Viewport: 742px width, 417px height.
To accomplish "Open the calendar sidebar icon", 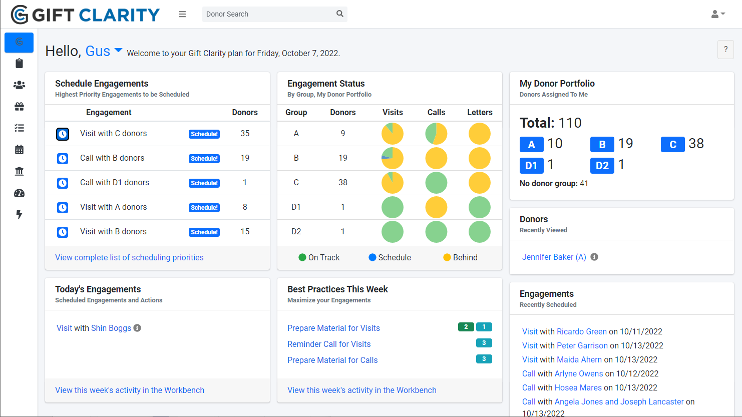I will click(19, 150).
